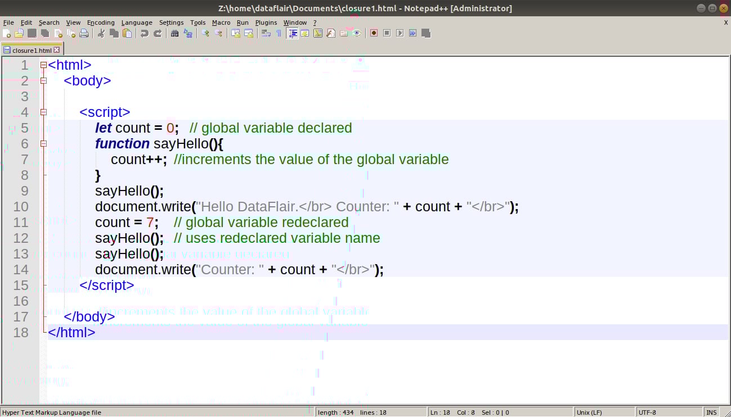Screen dimensions: 731x417
Task: Start recording a macro
Action: 374,33
